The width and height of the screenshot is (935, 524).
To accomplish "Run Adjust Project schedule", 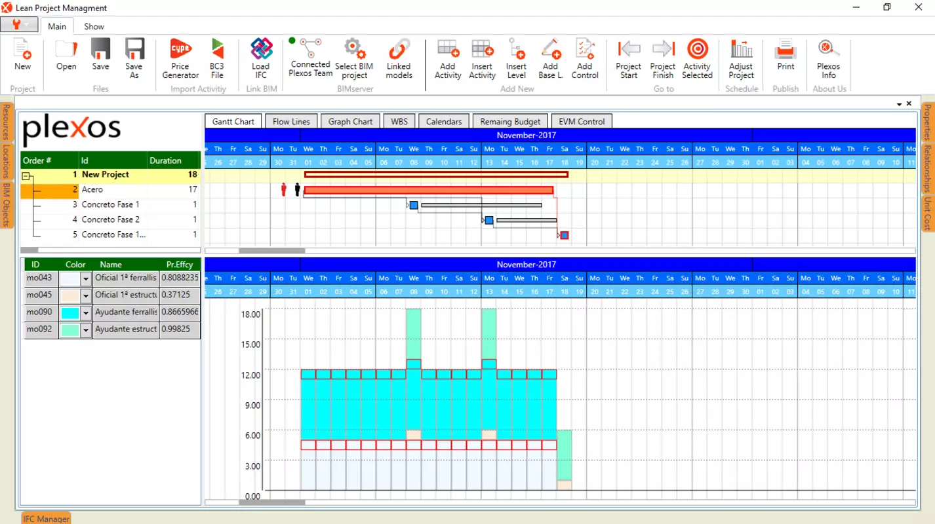I will (741, 59).
